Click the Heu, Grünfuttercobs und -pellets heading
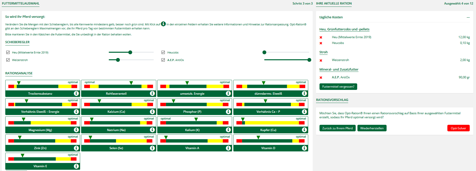This screenshot has height=171, width=476. click(344, 29)
